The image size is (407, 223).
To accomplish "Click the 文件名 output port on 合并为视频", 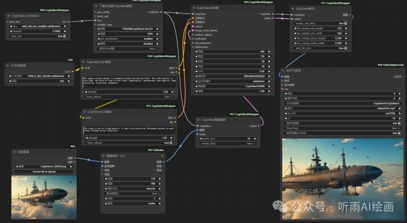I will (404, 77).
